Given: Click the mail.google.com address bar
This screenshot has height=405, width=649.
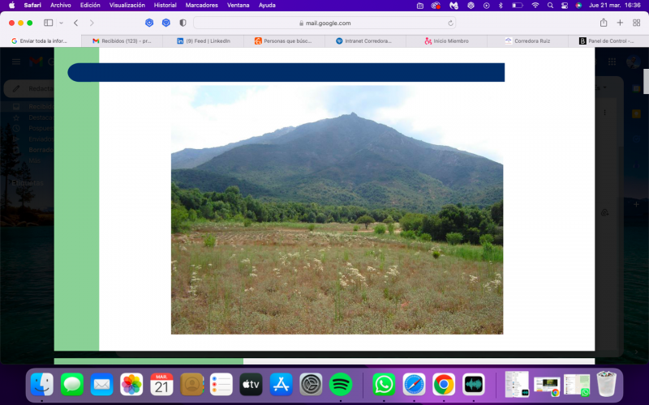Looking at the screenshot, I should (x=324, y=23).
